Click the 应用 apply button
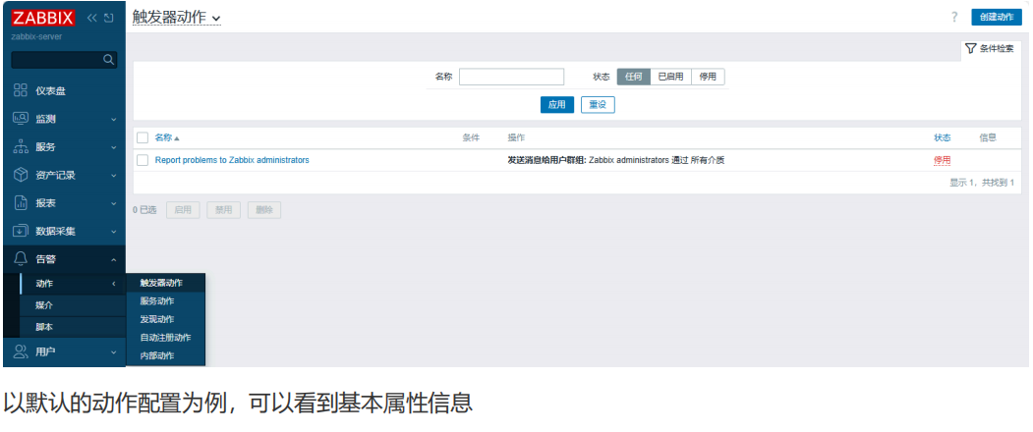Viewport: 1033px width, 432px height. 556,105
